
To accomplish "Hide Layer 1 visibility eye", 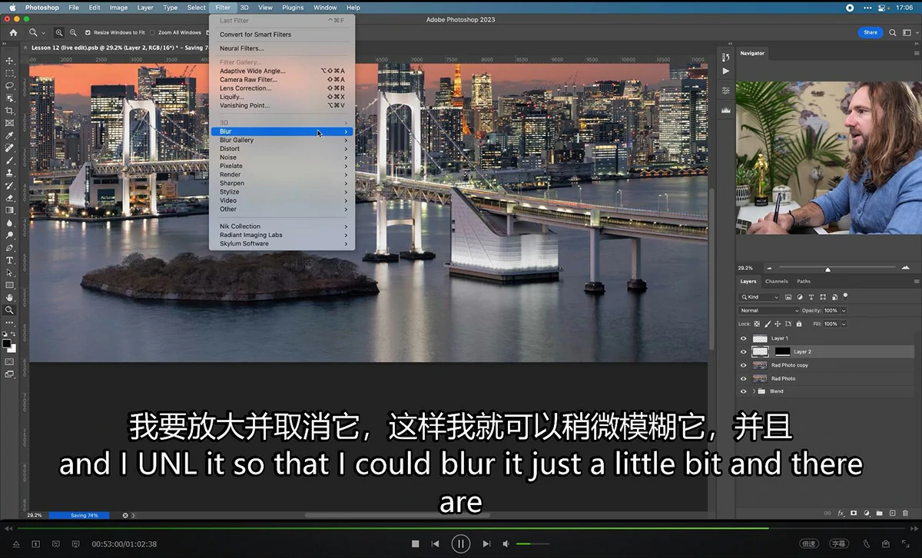I will pos(743,338).
